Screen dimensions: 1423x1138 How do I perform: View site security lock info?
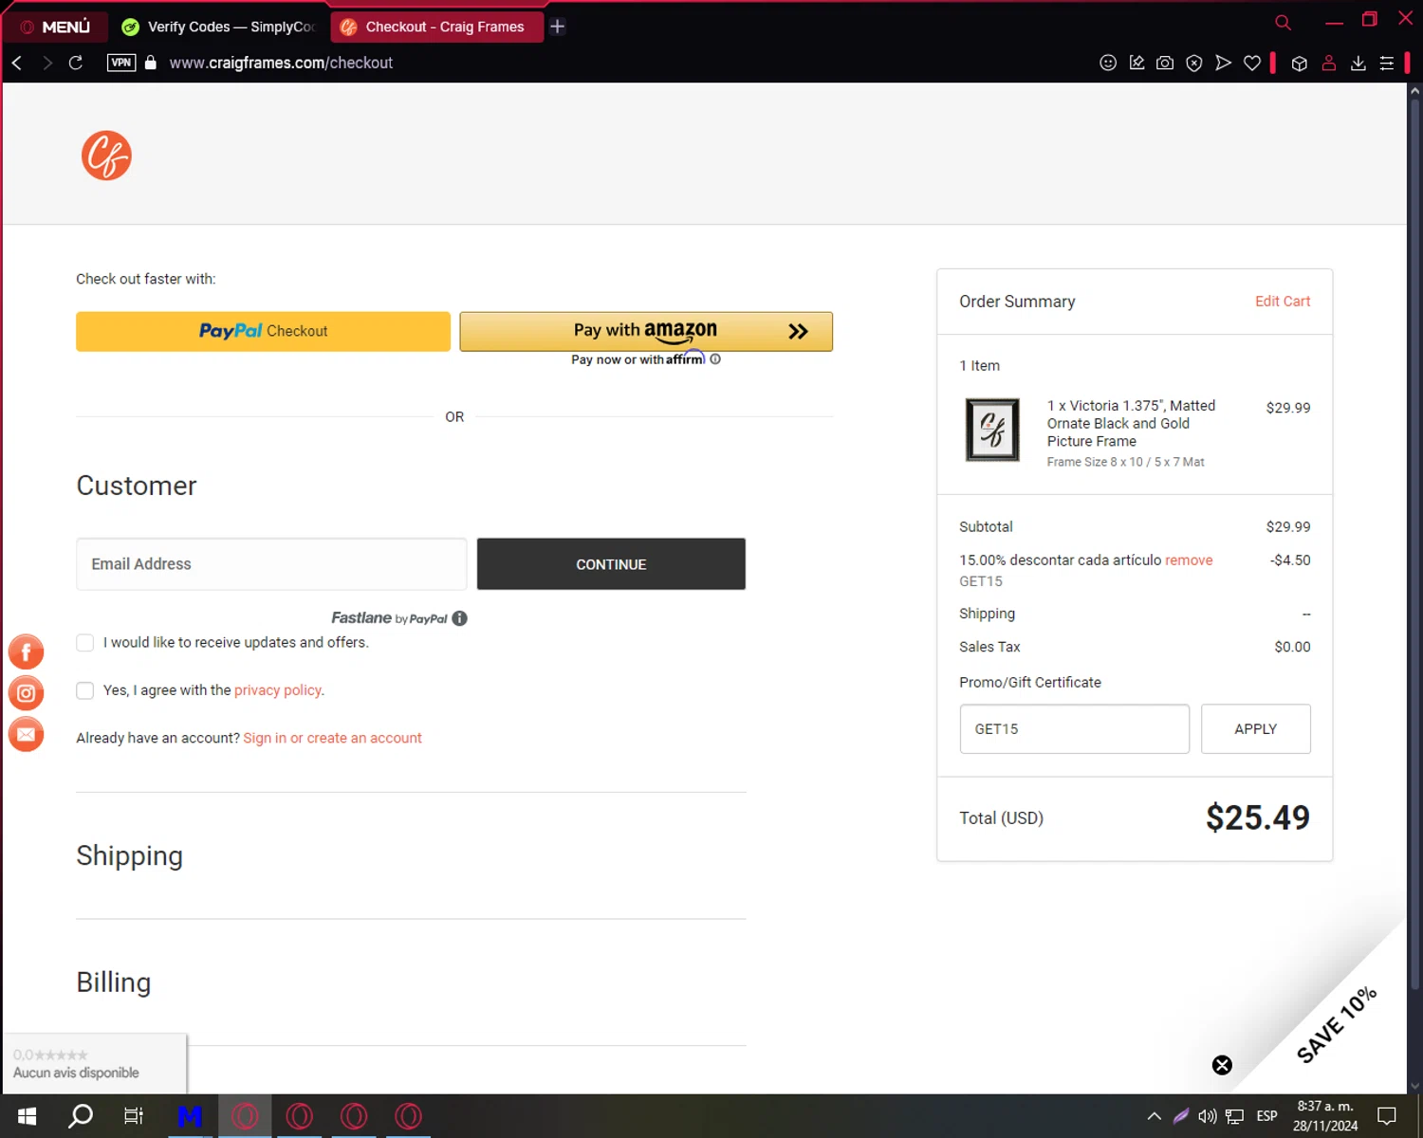150,63
